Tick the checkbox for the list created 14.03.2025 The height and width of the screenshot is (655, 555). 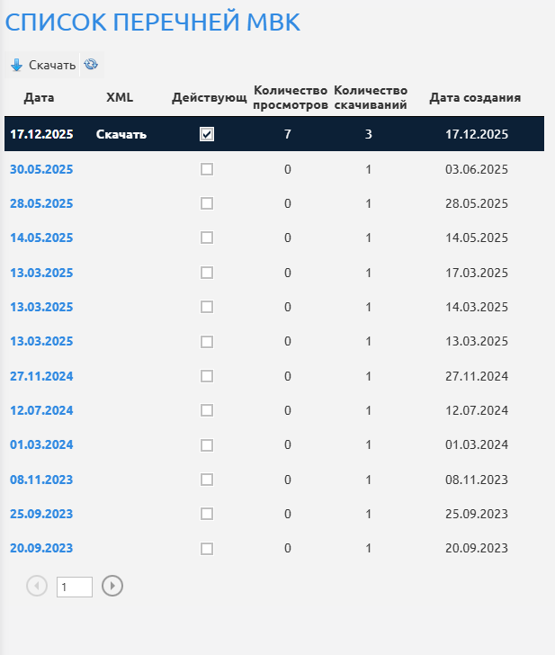pyautogui.click(x=207, y=307)
